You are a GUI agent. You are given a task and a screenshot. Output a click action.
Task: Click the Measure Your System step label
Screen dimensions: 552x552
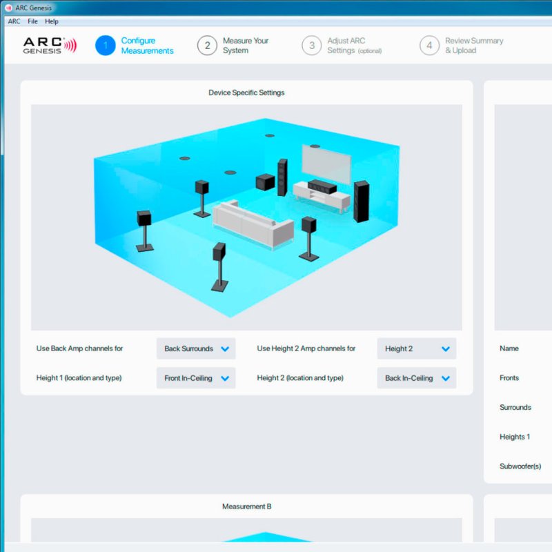pos(246,46)
